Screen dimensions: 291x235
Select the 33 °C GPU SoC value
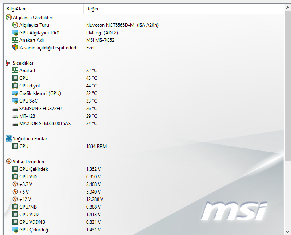point(92,101)
